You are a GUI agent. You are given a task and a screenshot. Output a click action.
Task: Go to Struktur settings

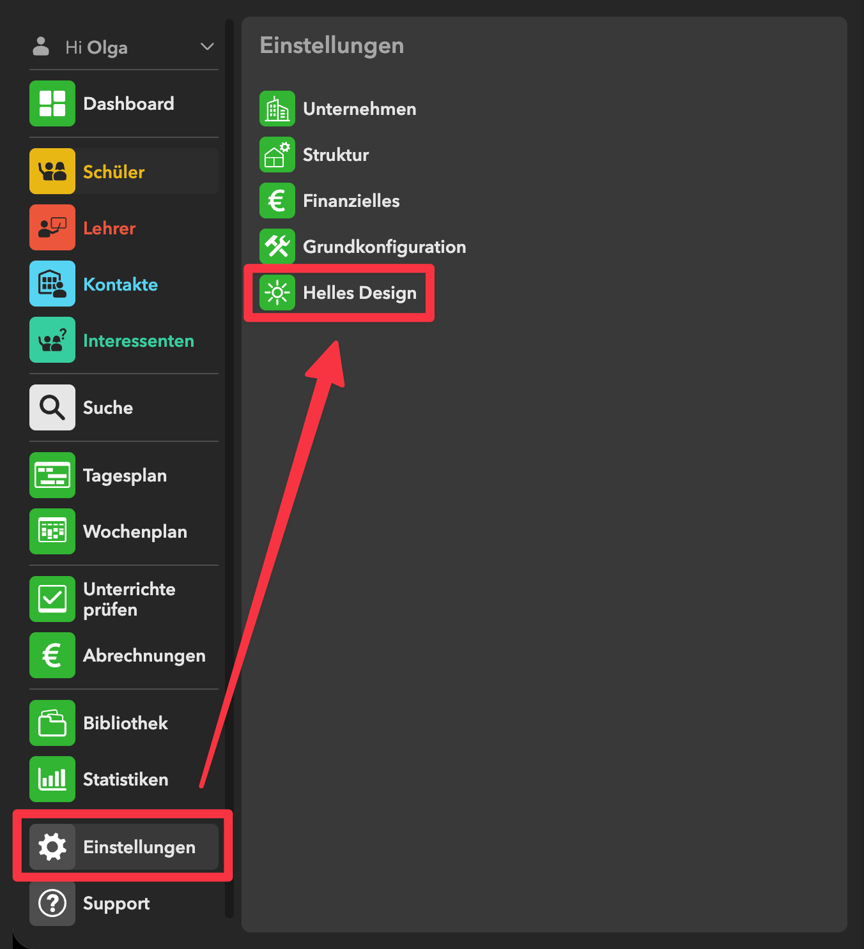pos(335,155)
